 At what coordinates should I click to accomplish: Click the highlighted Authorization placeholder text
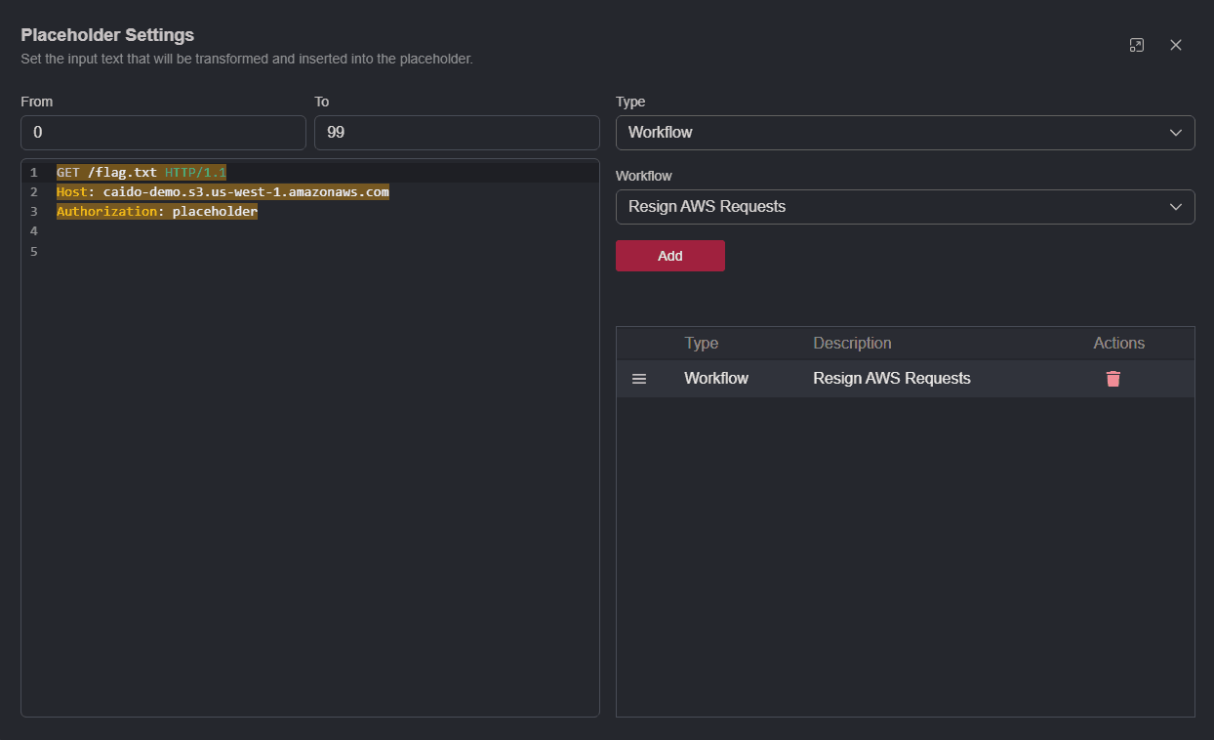coord(156,211)
